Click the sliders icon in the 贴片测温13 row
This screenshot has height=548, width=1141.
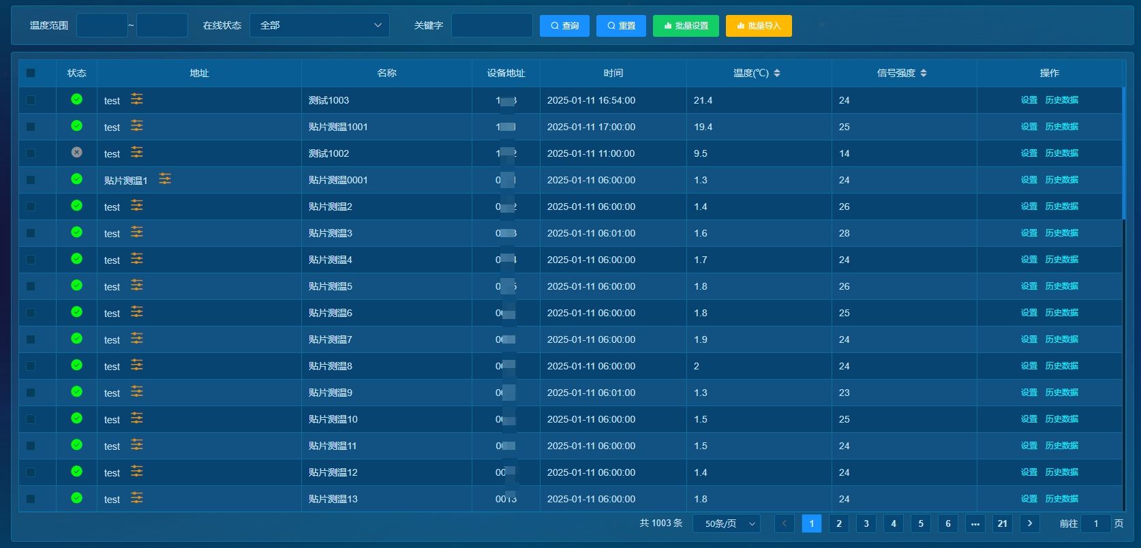(x=137, y=498)
